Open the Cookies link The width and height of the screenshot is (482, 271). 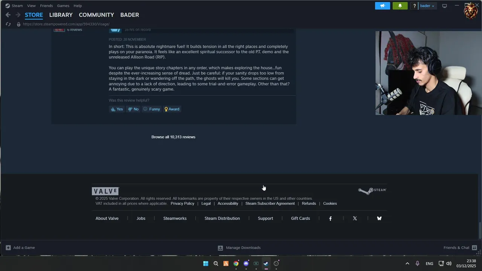[330, 204]
